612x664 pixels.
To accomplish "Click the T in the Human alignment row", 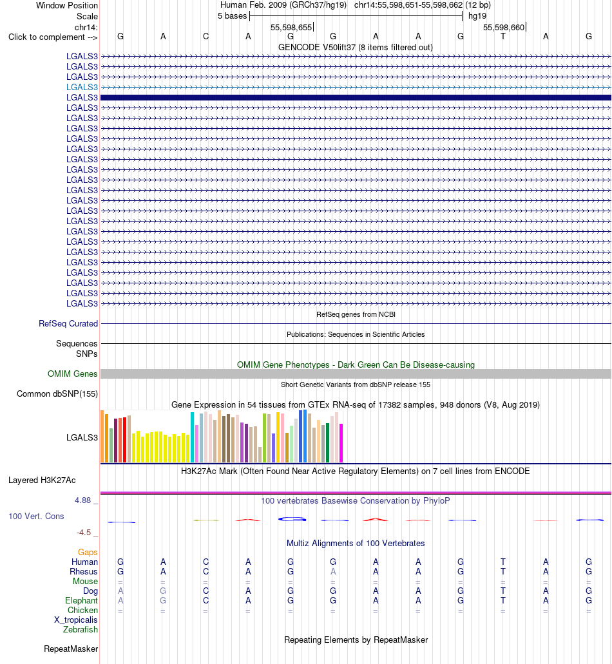I will click(502, 562).
